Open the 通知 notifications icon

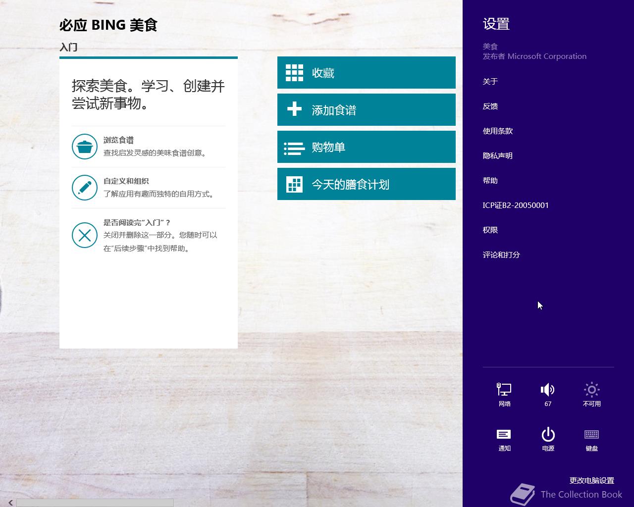pos(504,439)
